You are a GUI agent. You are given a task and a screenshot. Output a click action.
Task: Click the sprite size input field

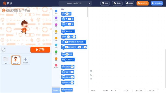point(142,90)
